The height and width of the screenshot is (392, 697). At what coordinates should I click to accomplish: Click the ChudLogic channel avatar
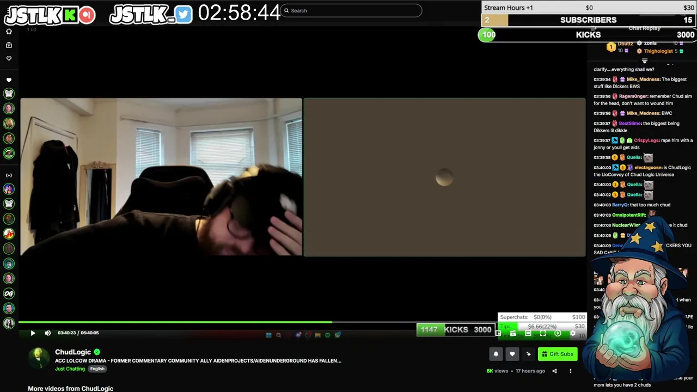[x=38, y=358]
